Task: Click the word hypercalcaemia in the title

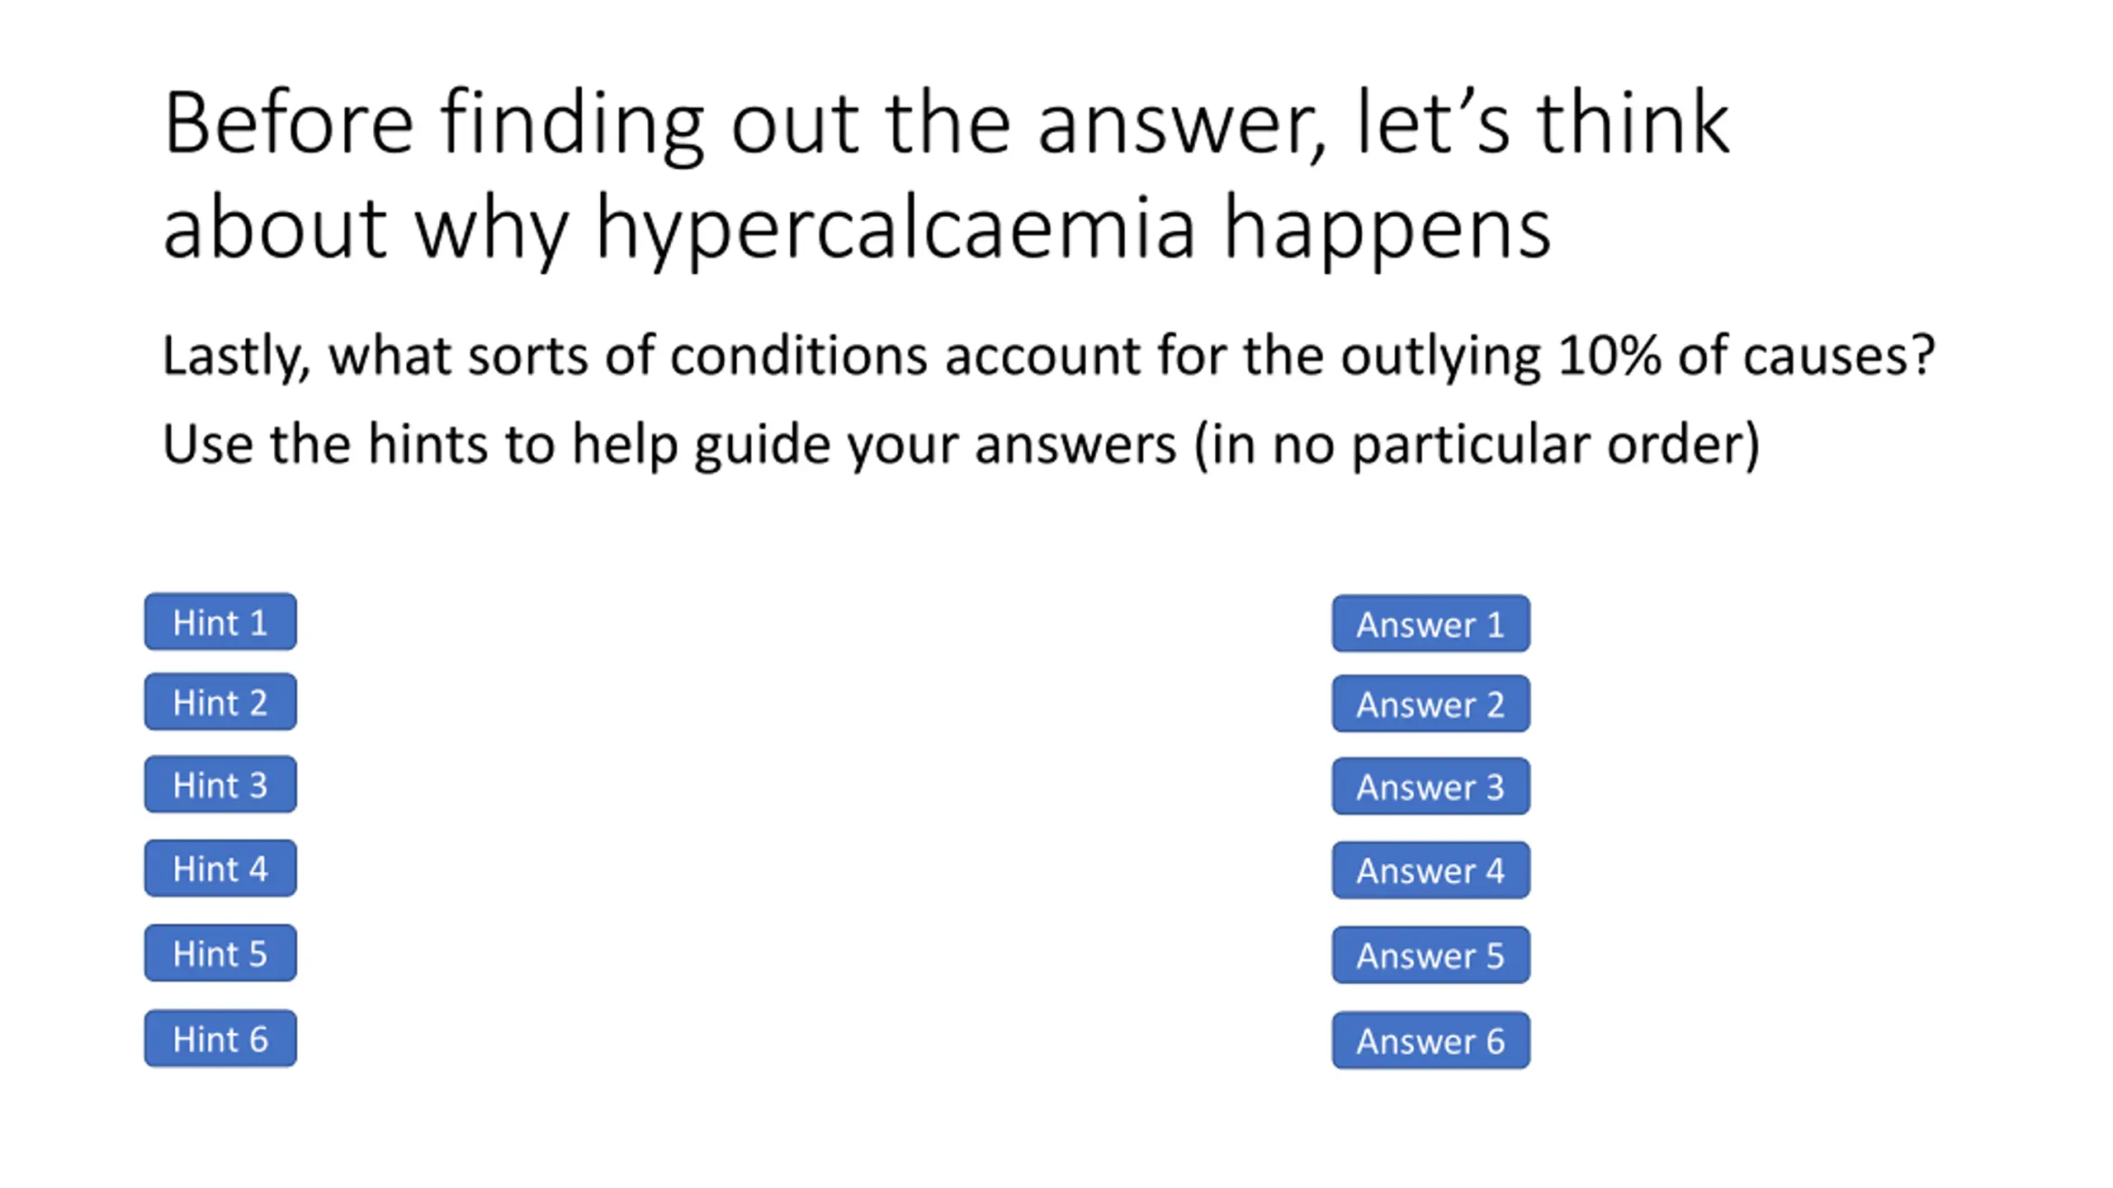Action: [x=895, y=231]
